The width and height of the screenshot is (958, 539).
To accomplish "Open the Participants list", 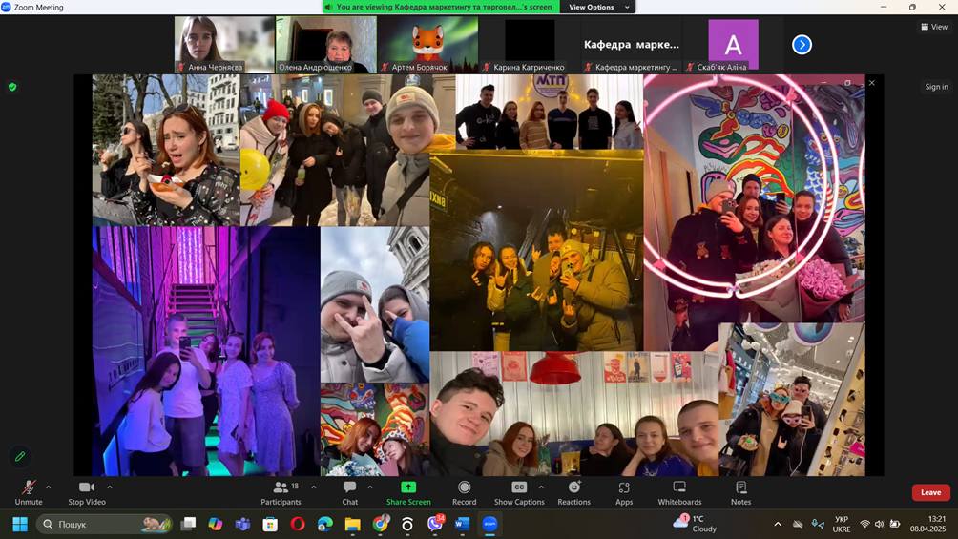I will (x=281, y=492).
